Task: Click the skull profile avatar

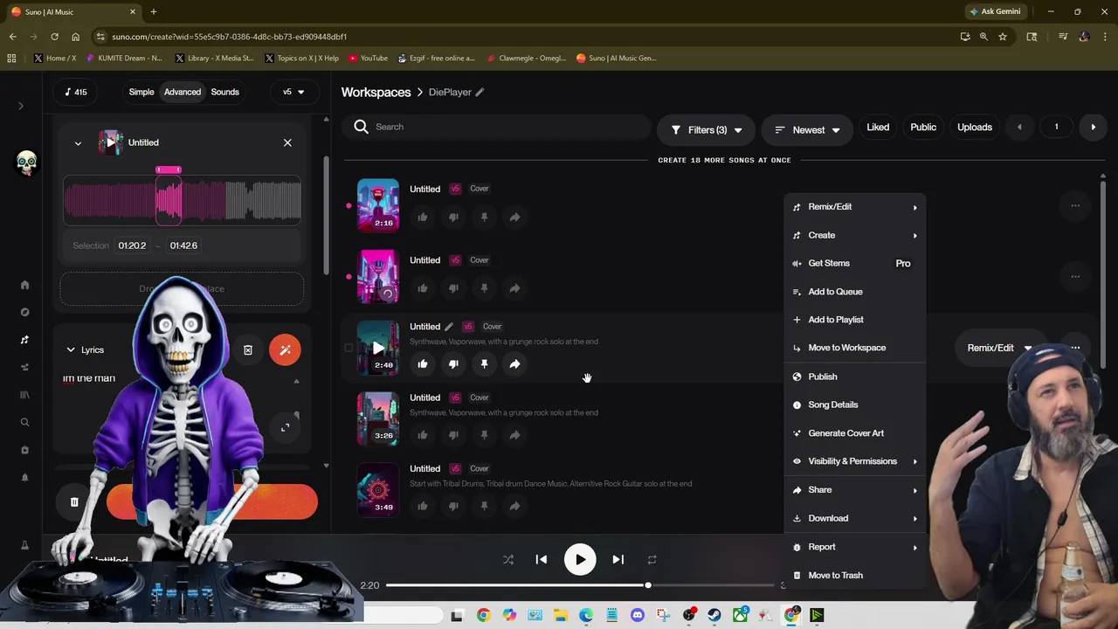Action: (x=26, y=162)
